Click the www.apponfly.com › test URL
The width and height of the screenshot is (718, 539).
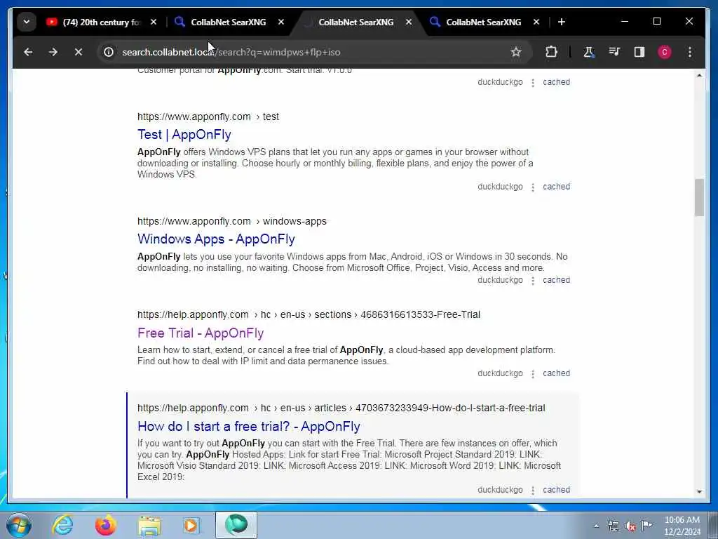click(x=208, y=117)
